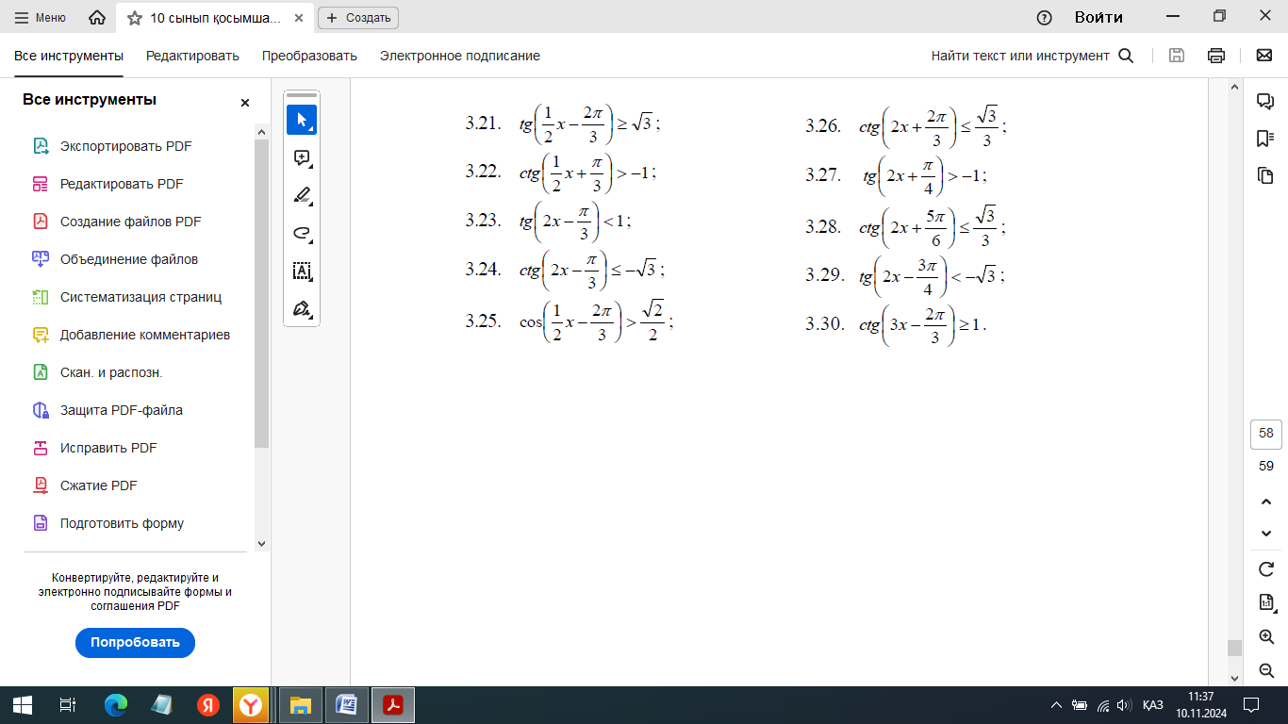Select the arrow Selection tool
The width and height of the screenshot is (1288, 724).
302,120
